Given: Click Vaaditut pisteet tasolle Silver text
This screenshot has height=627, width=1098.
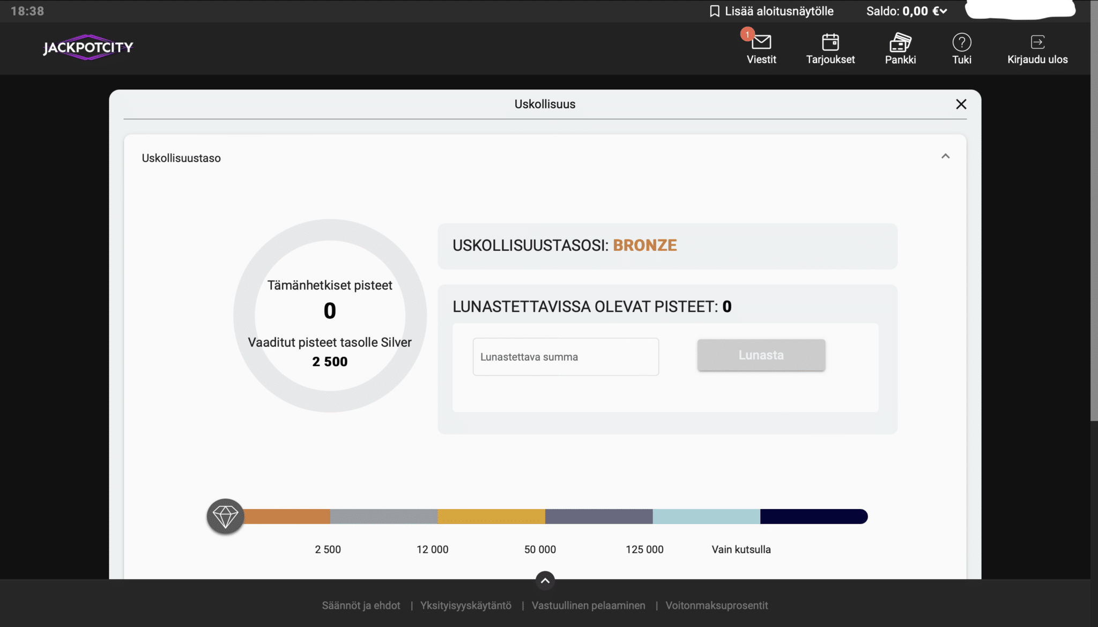Looking at the screenshot, I should point(330,342).
